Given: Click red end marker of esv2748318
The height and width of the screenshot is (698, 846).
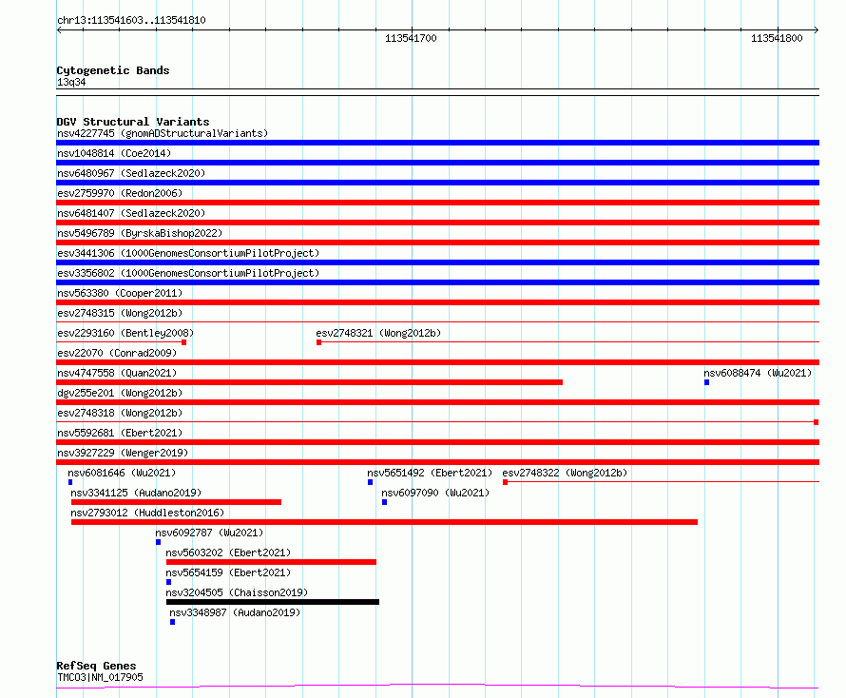Looking at the screenshot, I should pyautogui.click(x=817, y=422).
